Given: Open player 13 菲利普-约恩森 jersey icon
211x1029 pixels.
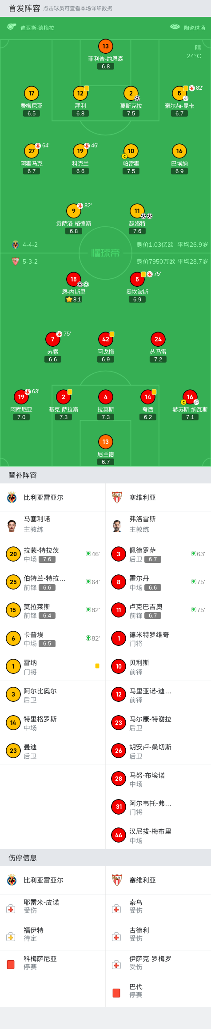Looking at the screenshot, I should [x=106, y=46].
